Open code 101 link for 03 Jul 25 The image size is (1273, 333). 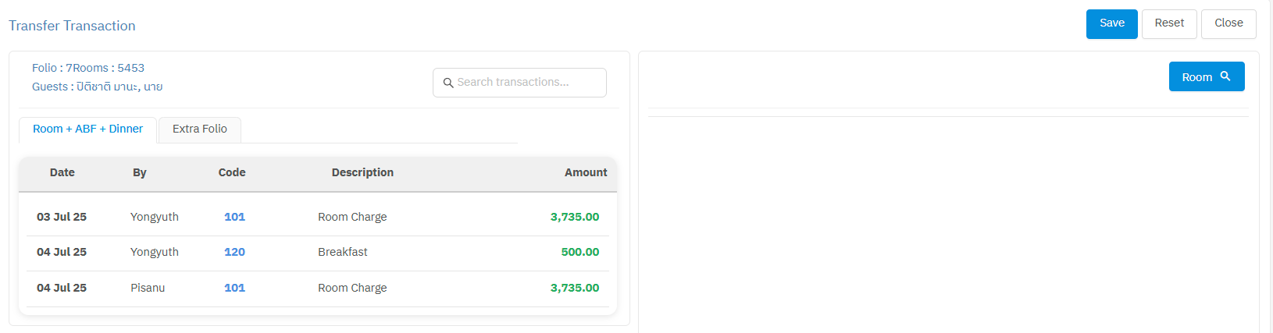tap(234, 217)
